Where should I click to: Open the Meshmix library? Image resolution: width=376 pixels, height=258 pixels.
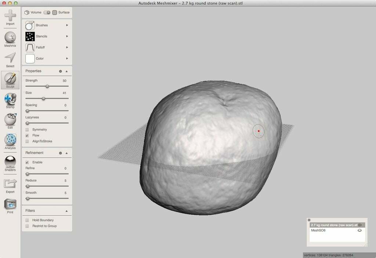[x=10, y=38]
